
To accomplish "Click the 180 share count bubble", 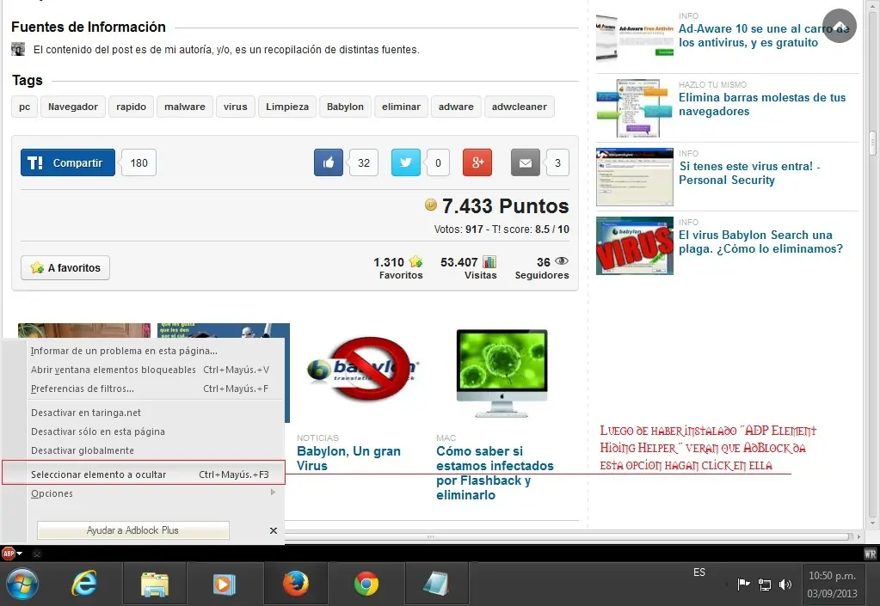I will coord(138,162).
